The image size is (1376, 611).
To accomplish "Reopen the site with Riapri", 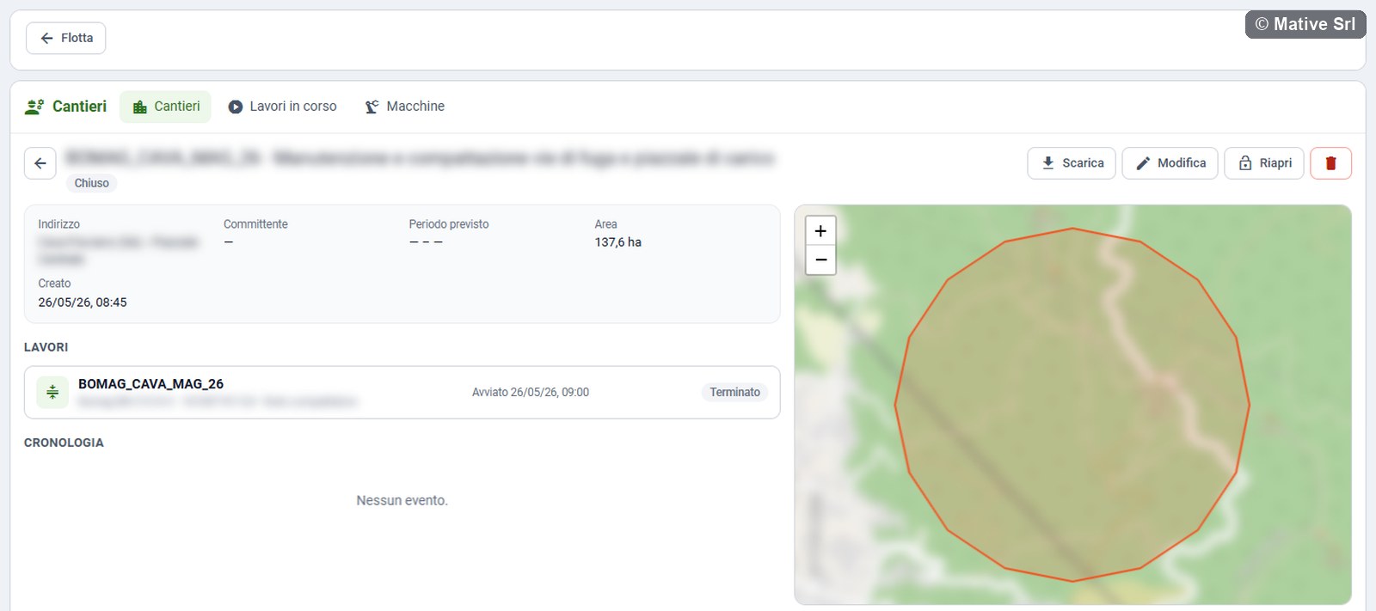I will tap(1264, 163).
